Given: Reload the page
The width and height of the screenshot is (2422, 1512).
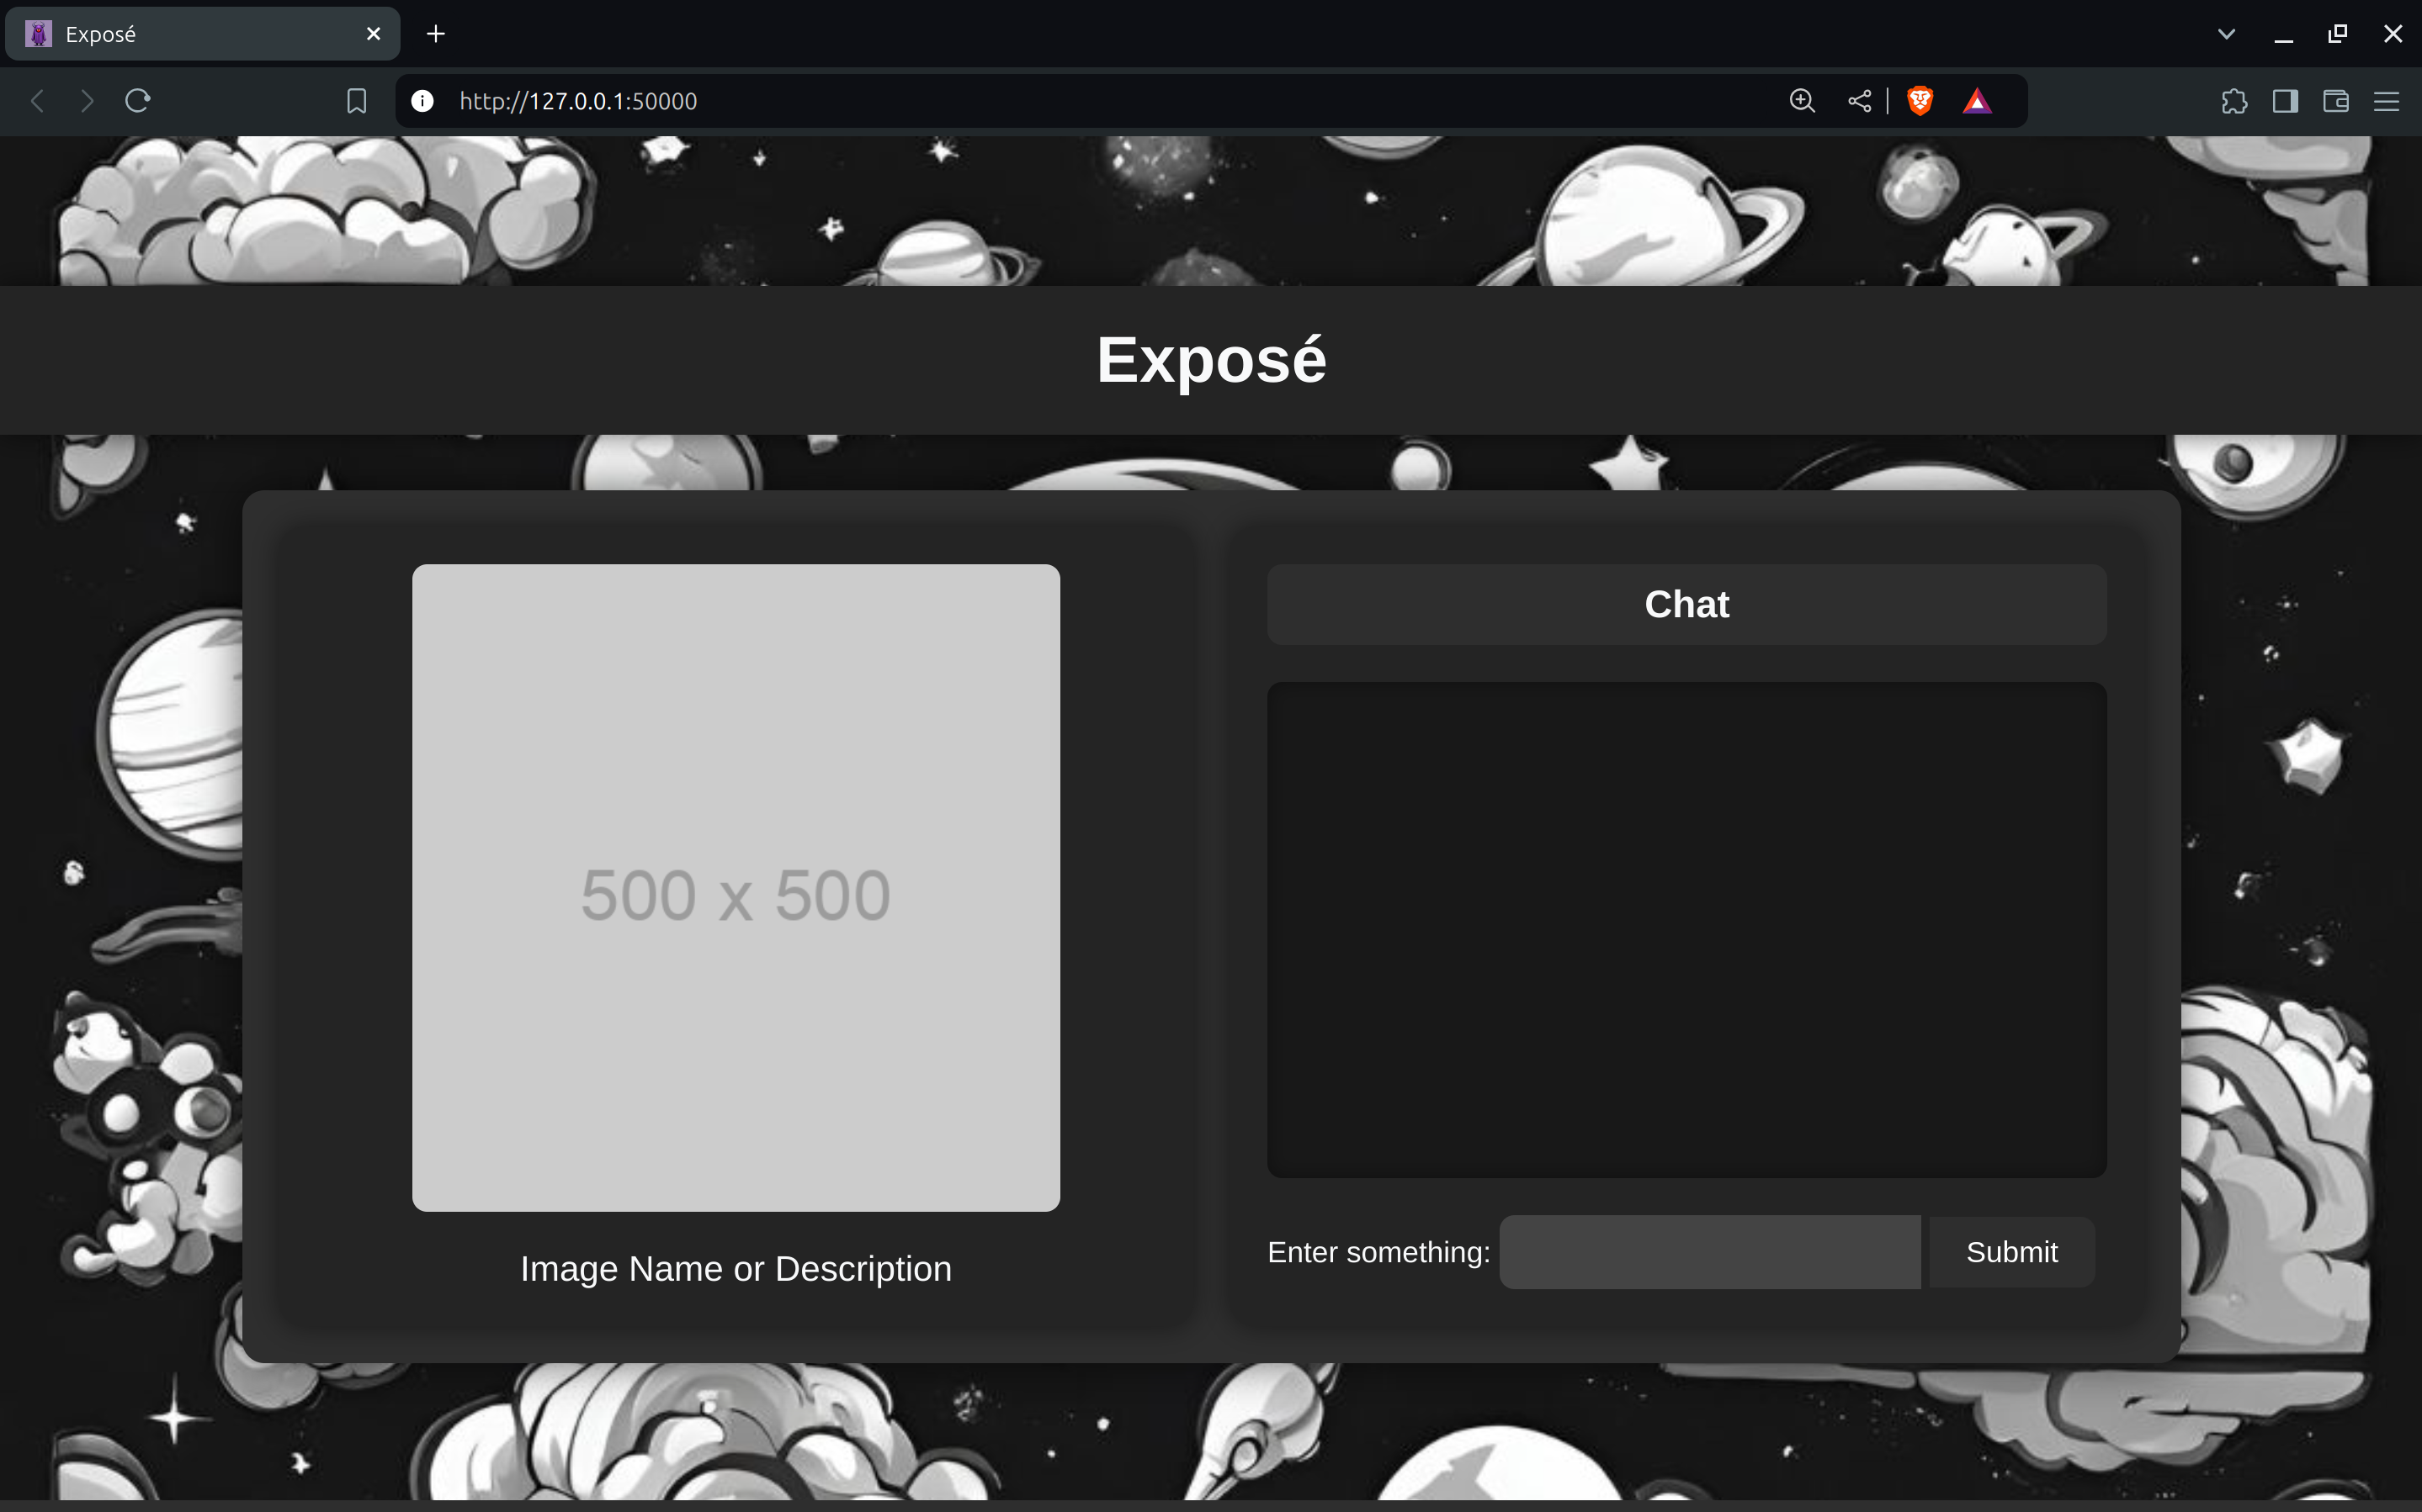Looking at the screenshot, I should [x=138, y=101].
